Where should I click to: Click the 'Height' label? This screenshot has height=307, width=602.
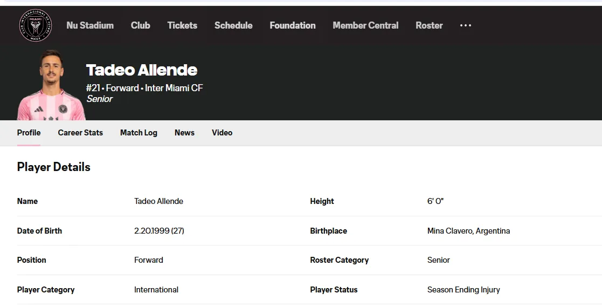[x=322, y=201]
